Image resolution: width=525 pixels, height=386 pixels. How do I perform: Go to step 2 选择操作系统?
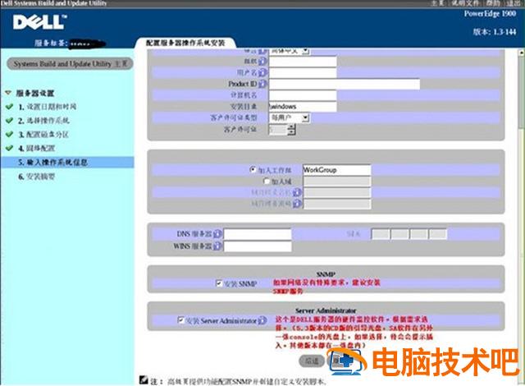tap(43, 120)
